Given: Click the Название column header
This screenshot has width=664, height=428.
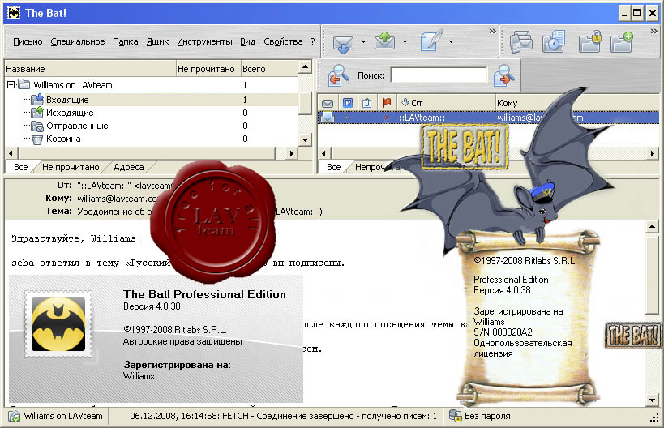Looking at the screenshot, I should (x=90, y=69).
